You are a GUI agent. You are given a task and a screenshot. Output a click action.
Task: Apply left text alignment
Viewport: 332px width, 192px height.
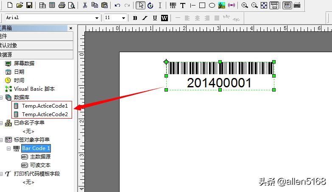pos(187,18)
